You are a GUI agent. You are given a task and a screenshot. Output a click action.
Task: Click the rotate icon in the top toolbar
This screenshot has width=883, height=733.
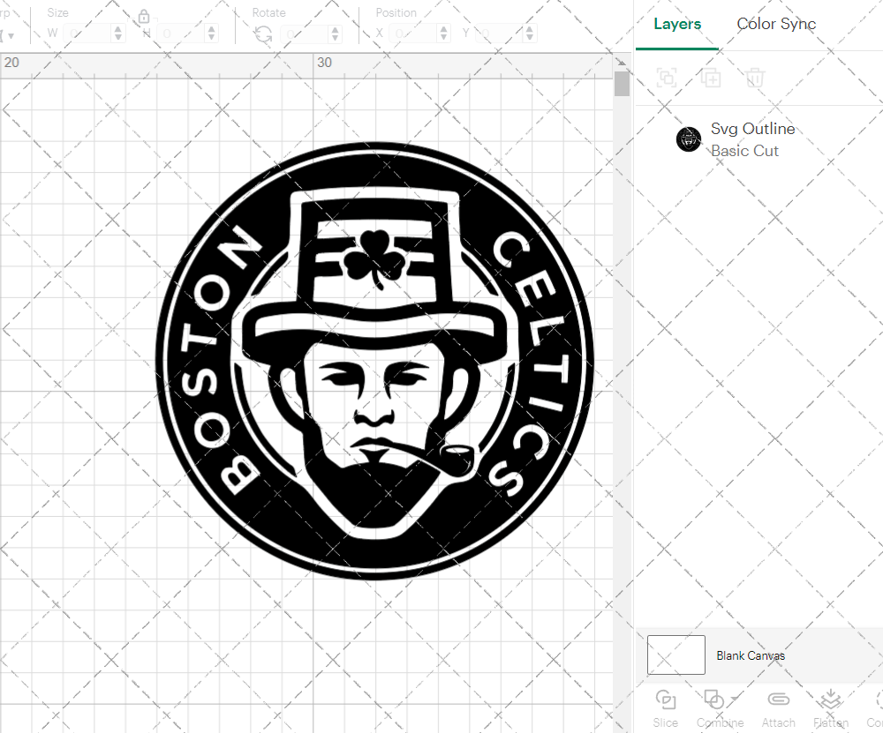tap(262, 32)
